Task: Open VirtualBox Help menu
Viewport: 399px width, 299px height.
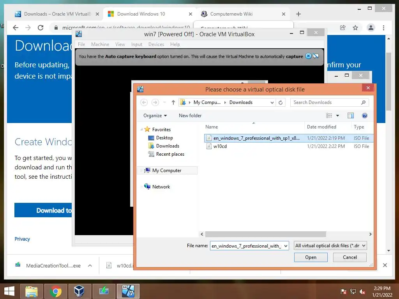Action: pyautogui.click(x=175, y=44)
